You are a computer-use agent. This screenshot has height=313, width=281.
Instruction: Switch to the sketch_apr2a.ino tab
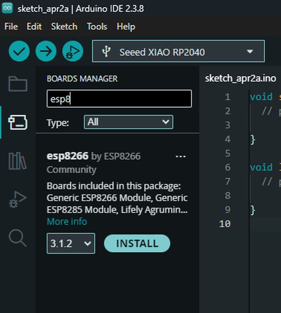point(240,78)
